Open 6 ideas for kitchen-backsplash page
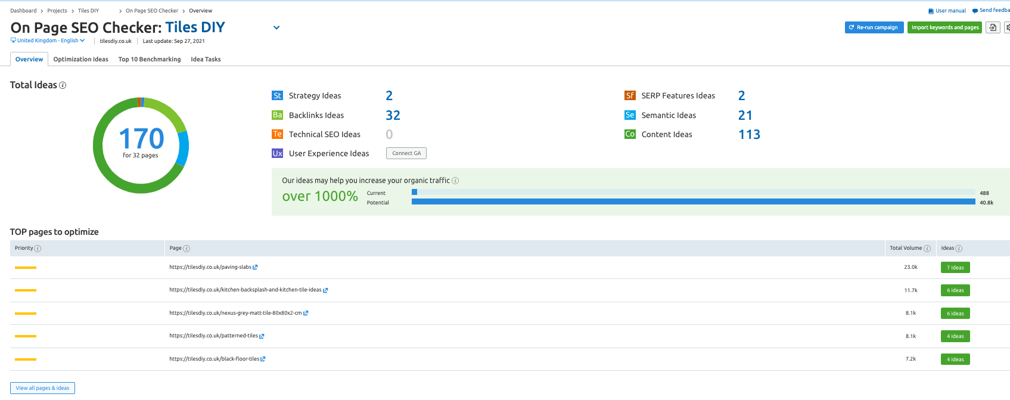 pos(955,290)
